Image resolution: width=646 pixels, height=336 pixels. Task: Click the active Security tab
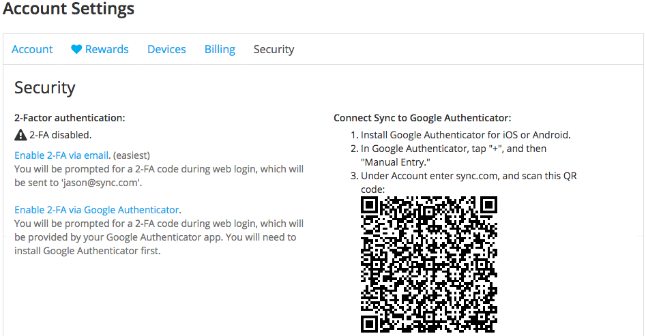274,49
